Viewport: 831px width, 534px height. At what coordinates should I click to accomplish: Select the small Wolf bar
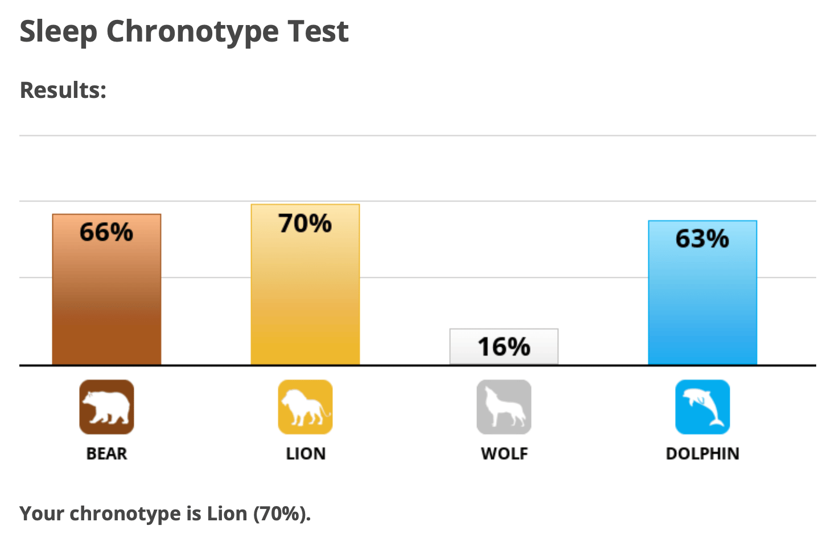point(504,347)
